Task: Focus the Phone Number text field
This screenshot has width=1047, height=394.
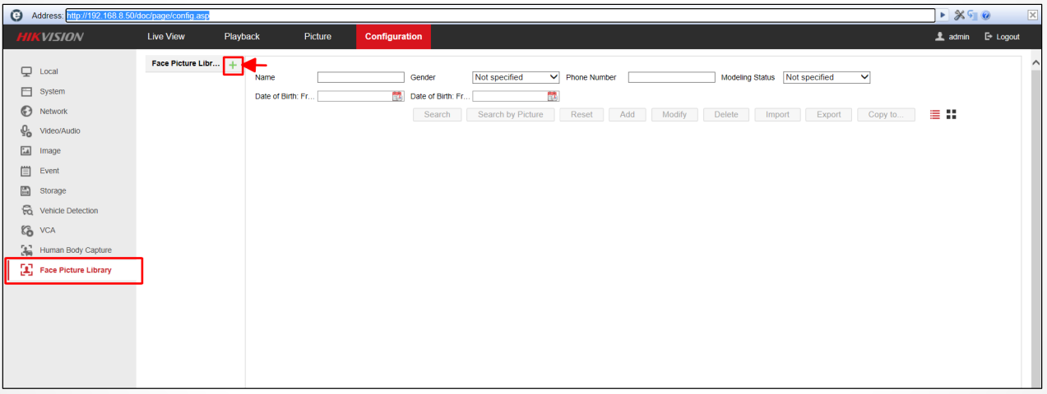Action: 671,77
